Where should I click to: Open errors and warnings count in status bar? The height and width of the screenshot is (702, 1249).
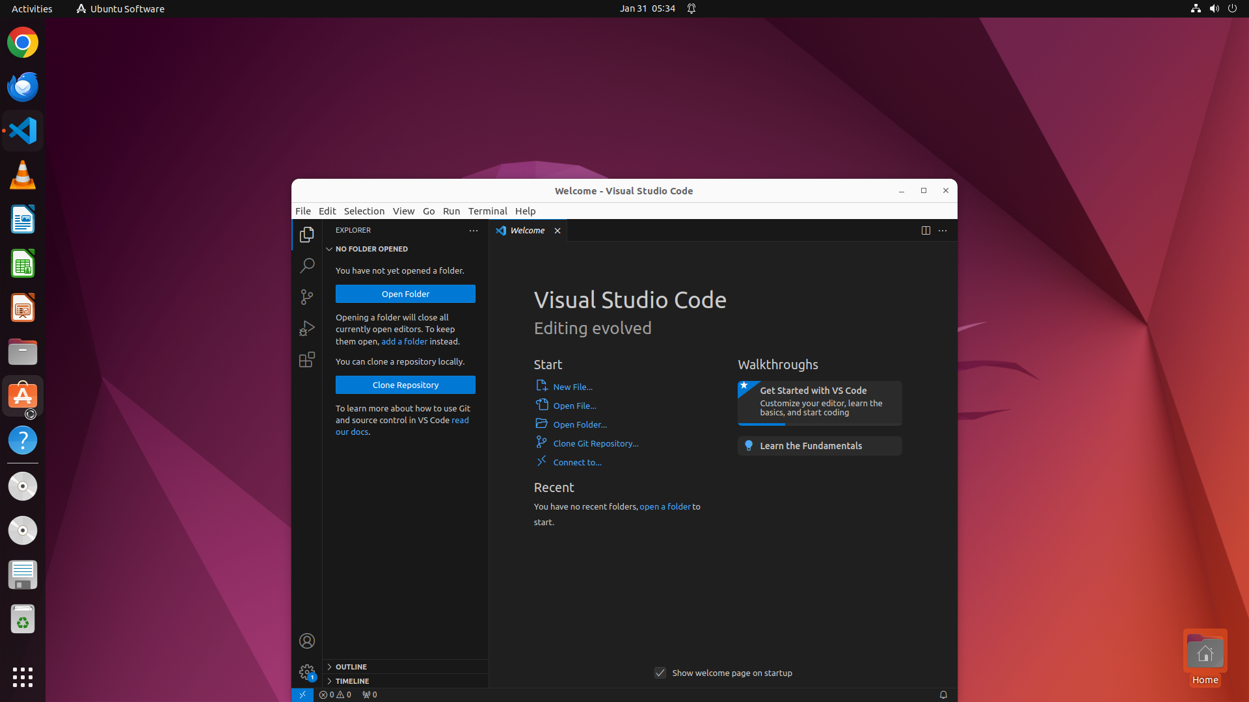(x=335, y=695)
